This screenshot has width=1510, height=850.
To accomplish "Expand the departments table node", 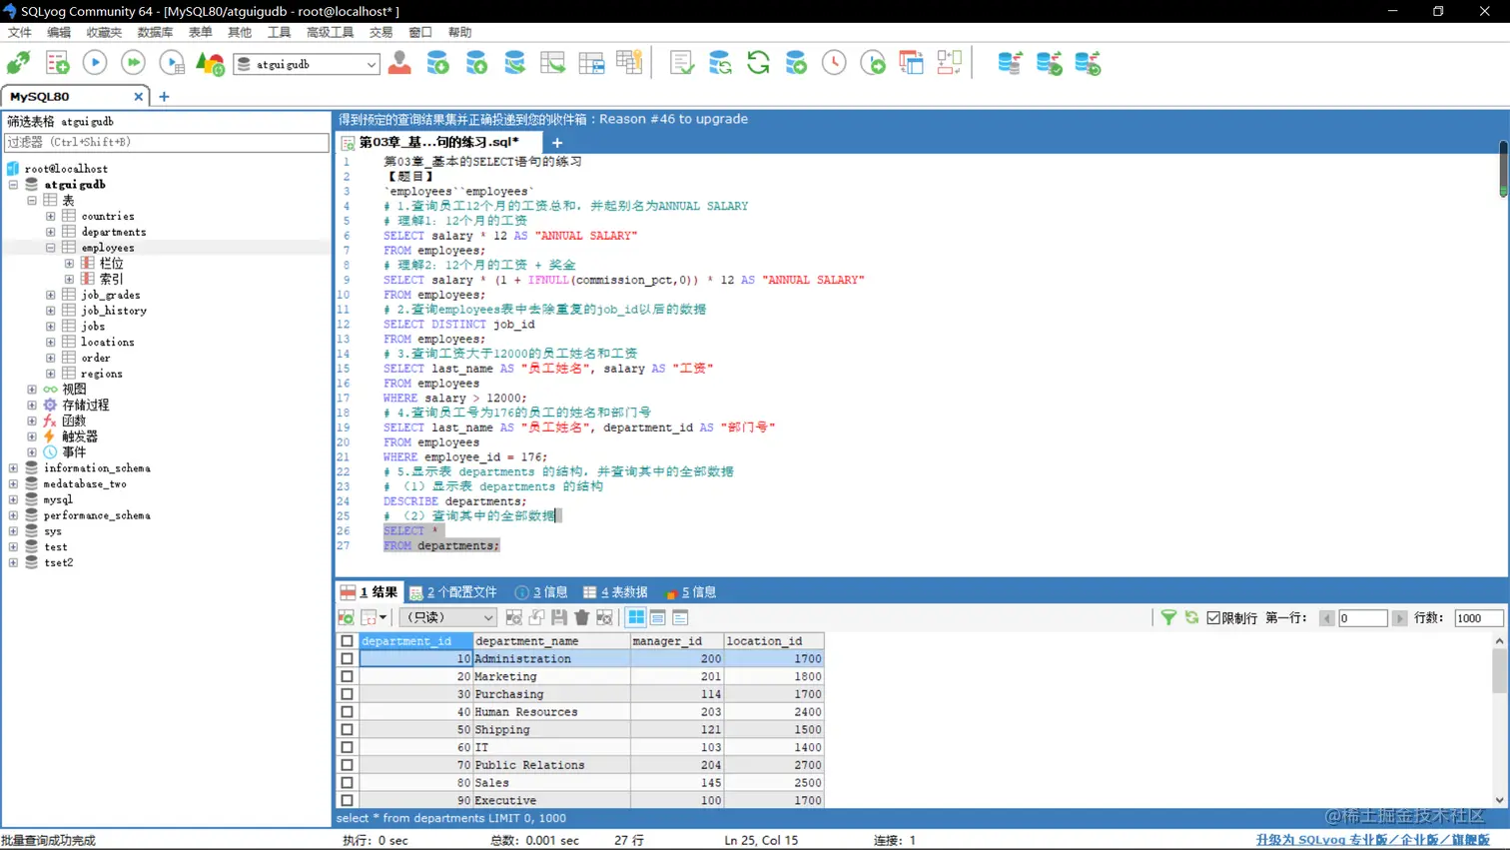I will [x=51, y=232].
